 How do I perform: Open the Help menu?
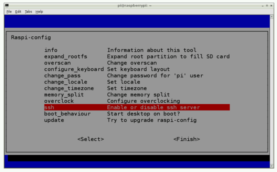click(x=39, y=12)
